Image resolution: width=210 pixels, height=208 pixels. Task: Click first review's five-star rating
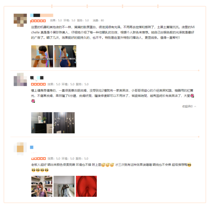(38, 21)
